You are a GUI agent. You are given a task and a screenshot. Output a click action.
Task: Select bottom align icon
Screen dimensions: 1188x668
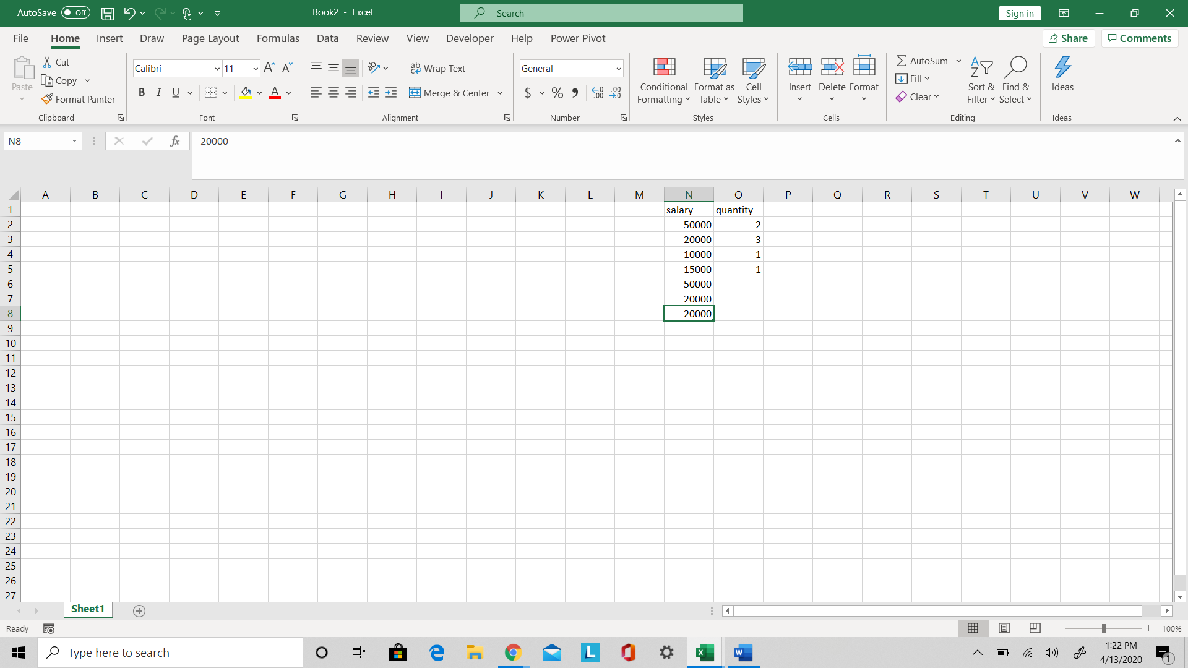(351, 68)
